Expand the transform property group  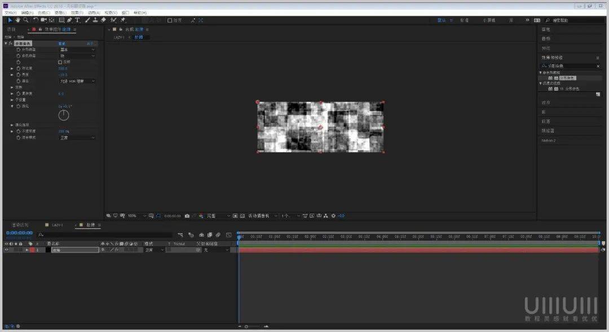(12, 87)
